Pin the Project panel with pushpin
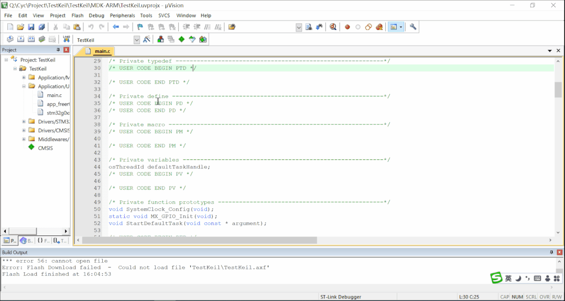Viewport: 565px width, 301px height. click(x=58, y=50)
